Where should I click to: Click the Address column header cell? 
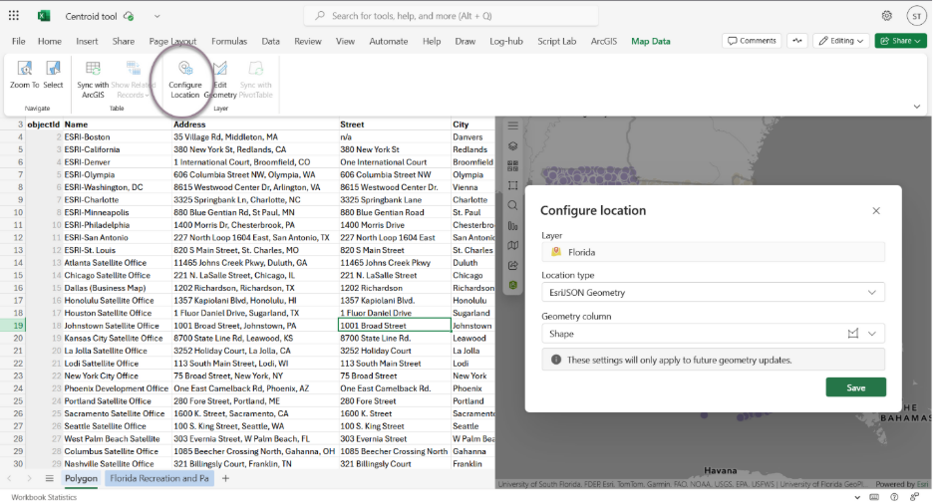pos(254,125)
